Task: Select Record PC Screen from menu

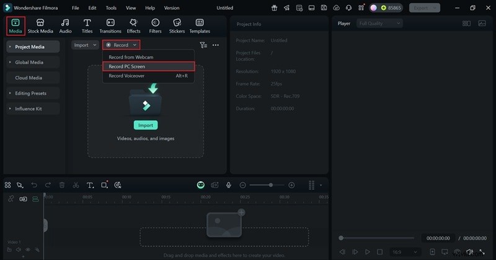Action: pyautogui.click(x=148, y=66)
